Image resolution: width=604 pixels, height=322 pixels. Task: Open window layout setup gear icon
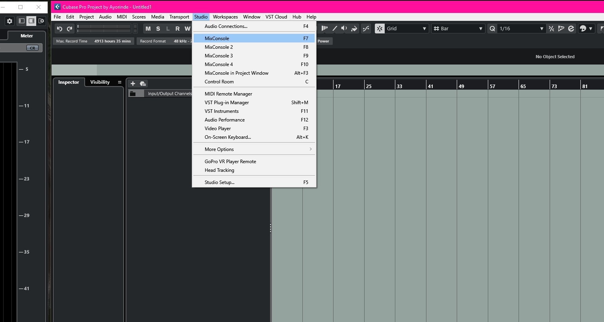(41, 21)
